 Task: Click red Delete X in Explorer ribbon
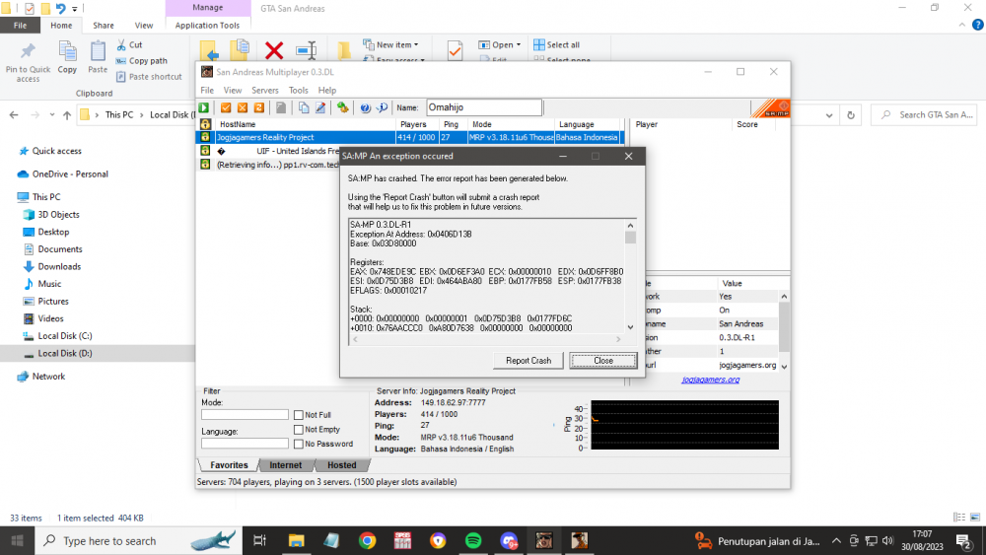pyautogui.click(x=274, y=50)
